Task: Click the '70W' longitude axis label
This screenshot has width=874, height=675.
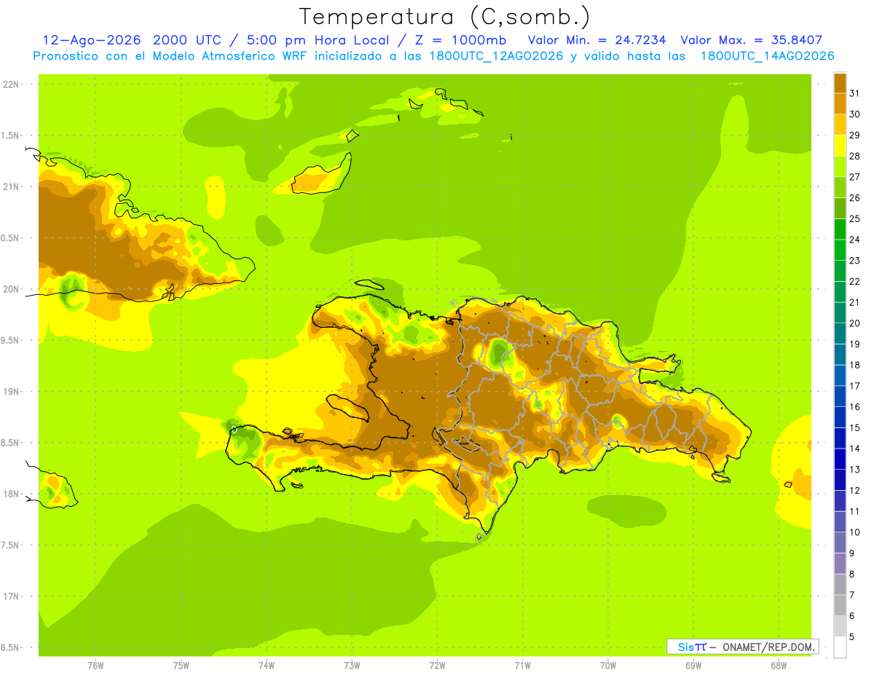Action: 608,664
